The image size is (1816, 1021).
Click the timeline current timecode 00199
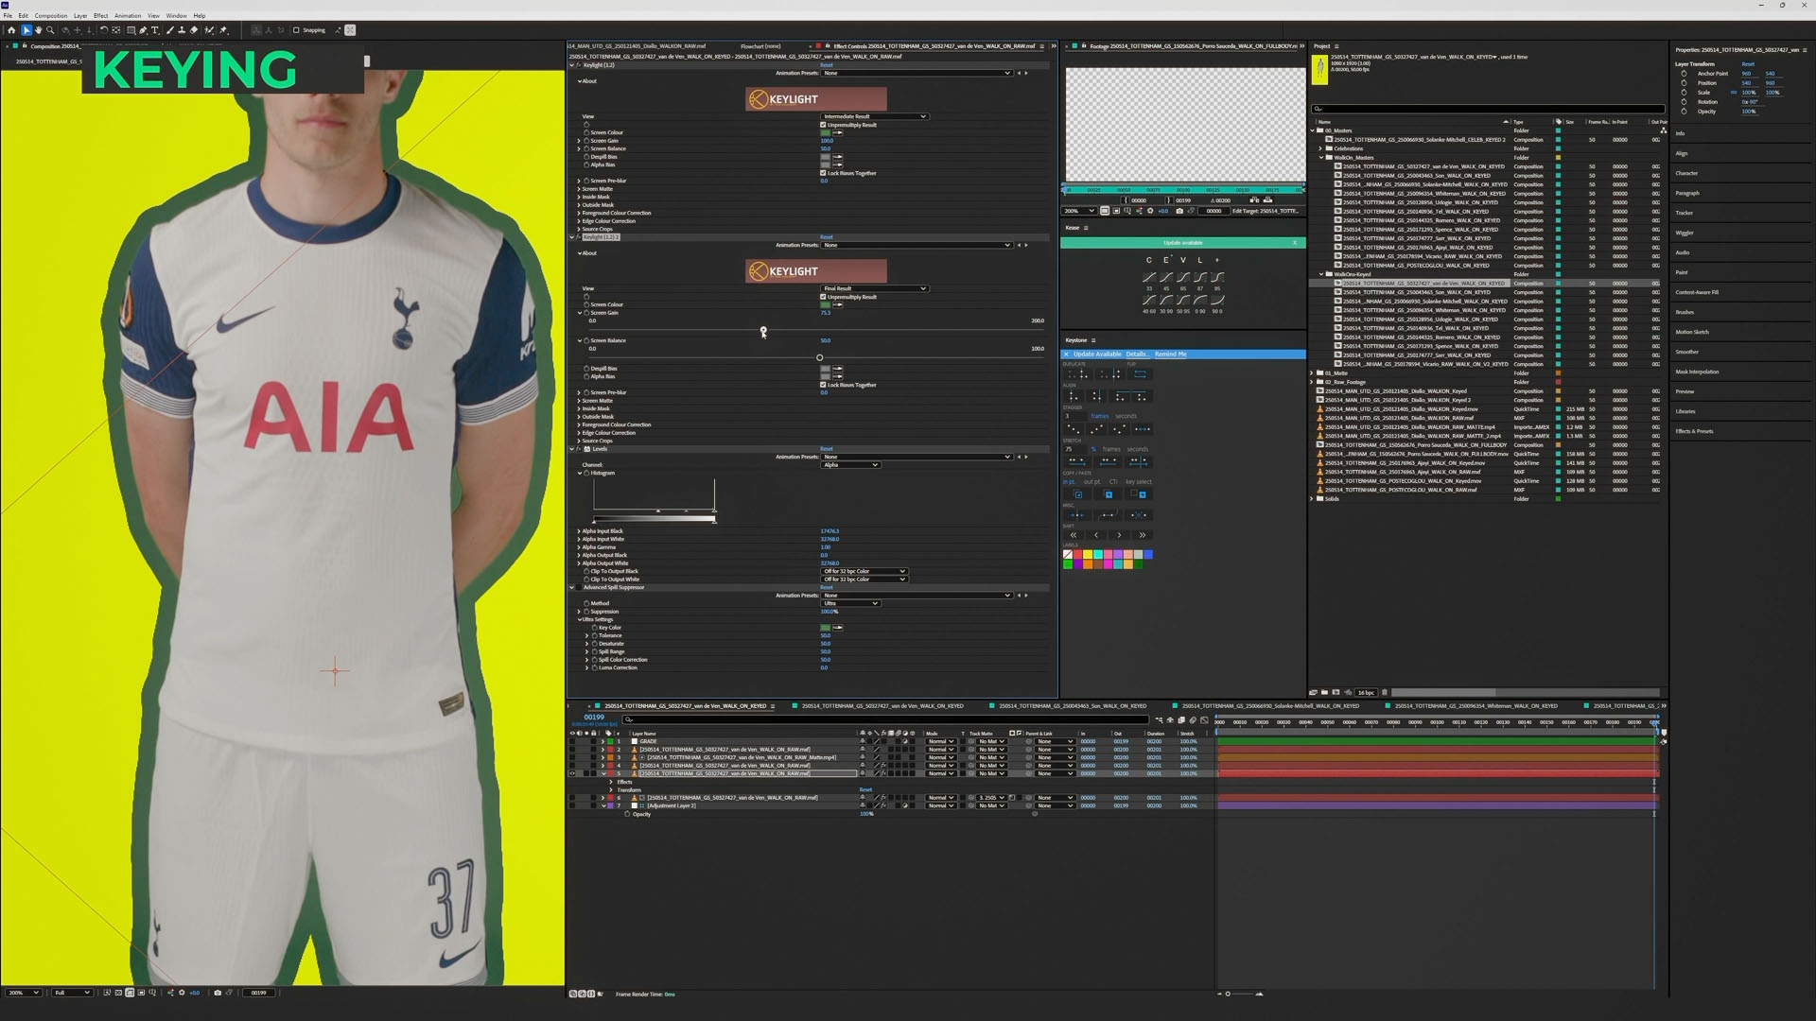point(594,718)
